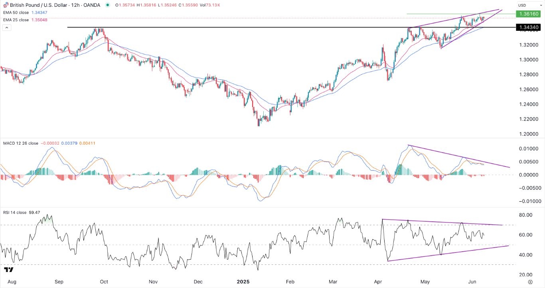Click the bold 2025 label on the date axis
The image size is (545, 288).
(x=243, y=282)
